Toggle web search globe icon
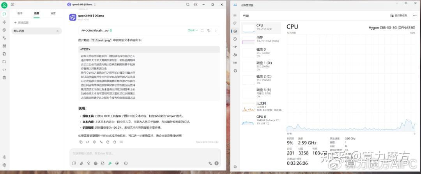 point(96,163)
